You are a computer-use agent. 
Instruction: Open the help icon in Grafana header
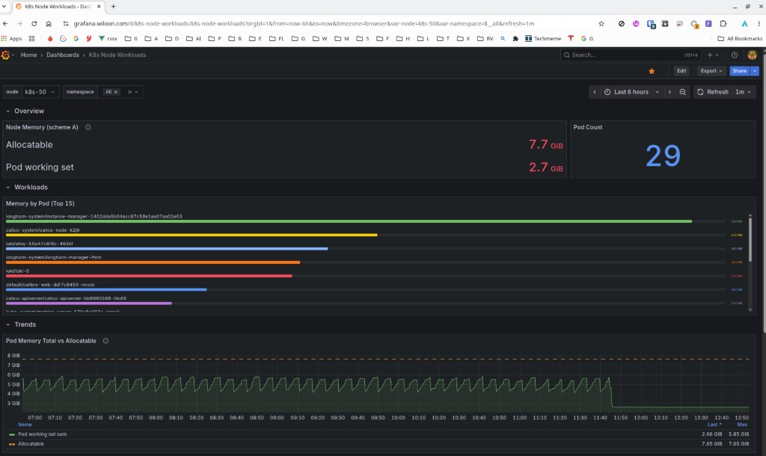pos(735,55)
